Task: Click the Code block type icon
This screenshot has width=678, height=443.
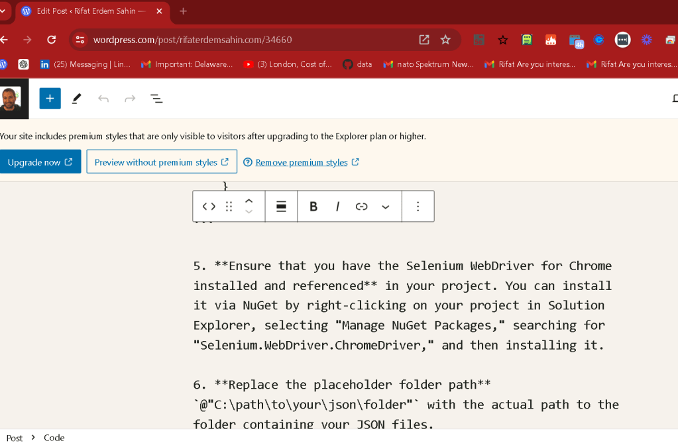Action: [209, 207]
